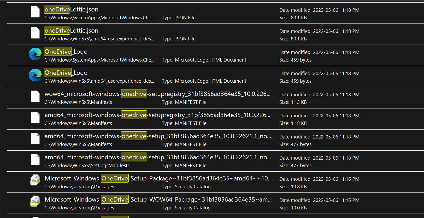Click file icon of wow64 onedrive-setupregistry manifest

pos(35,96)
